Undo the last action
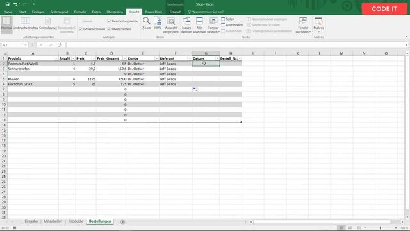This screenshot has width=410, height=231. 15,4
